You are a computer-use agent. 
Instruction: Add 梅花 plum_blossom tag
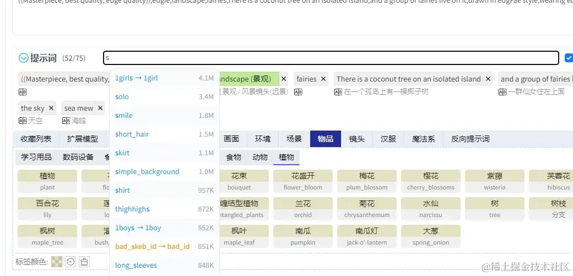(x=367, y=181)
